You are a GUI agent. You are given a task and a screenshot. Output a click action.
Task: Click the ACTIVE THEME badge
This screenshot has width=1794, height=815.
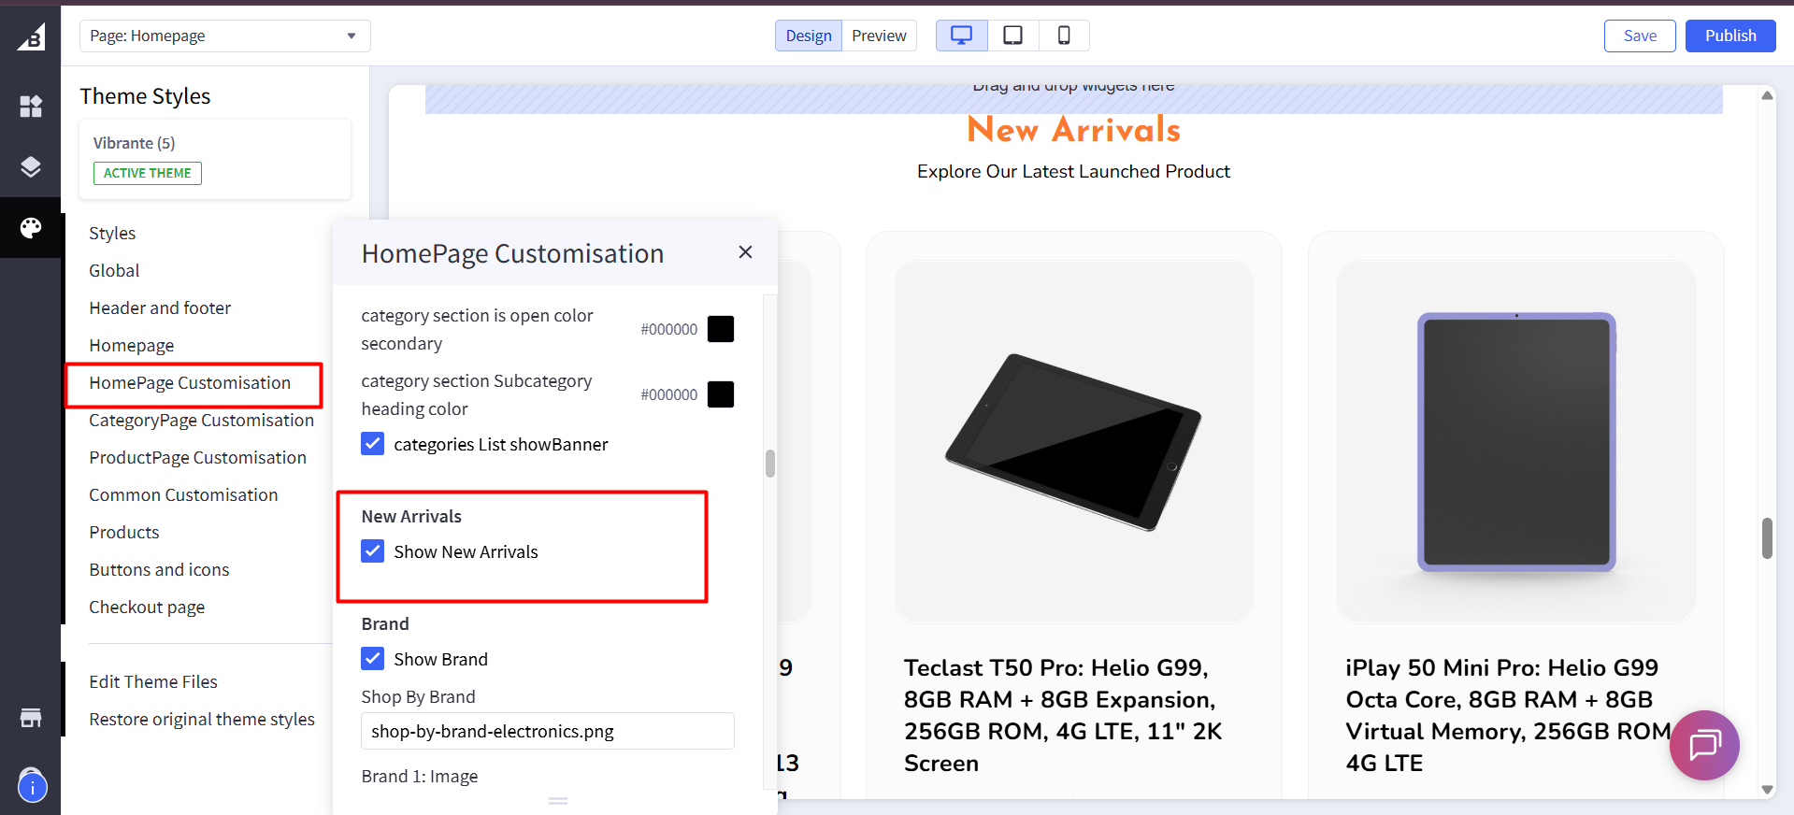pos(147,173)
